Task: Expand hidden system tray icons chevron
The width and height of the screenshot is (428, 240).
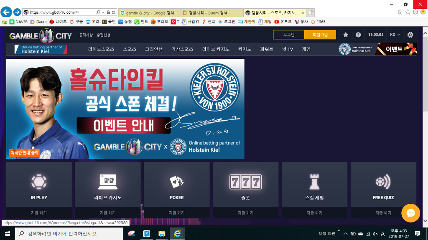Action: coord(345,234)
